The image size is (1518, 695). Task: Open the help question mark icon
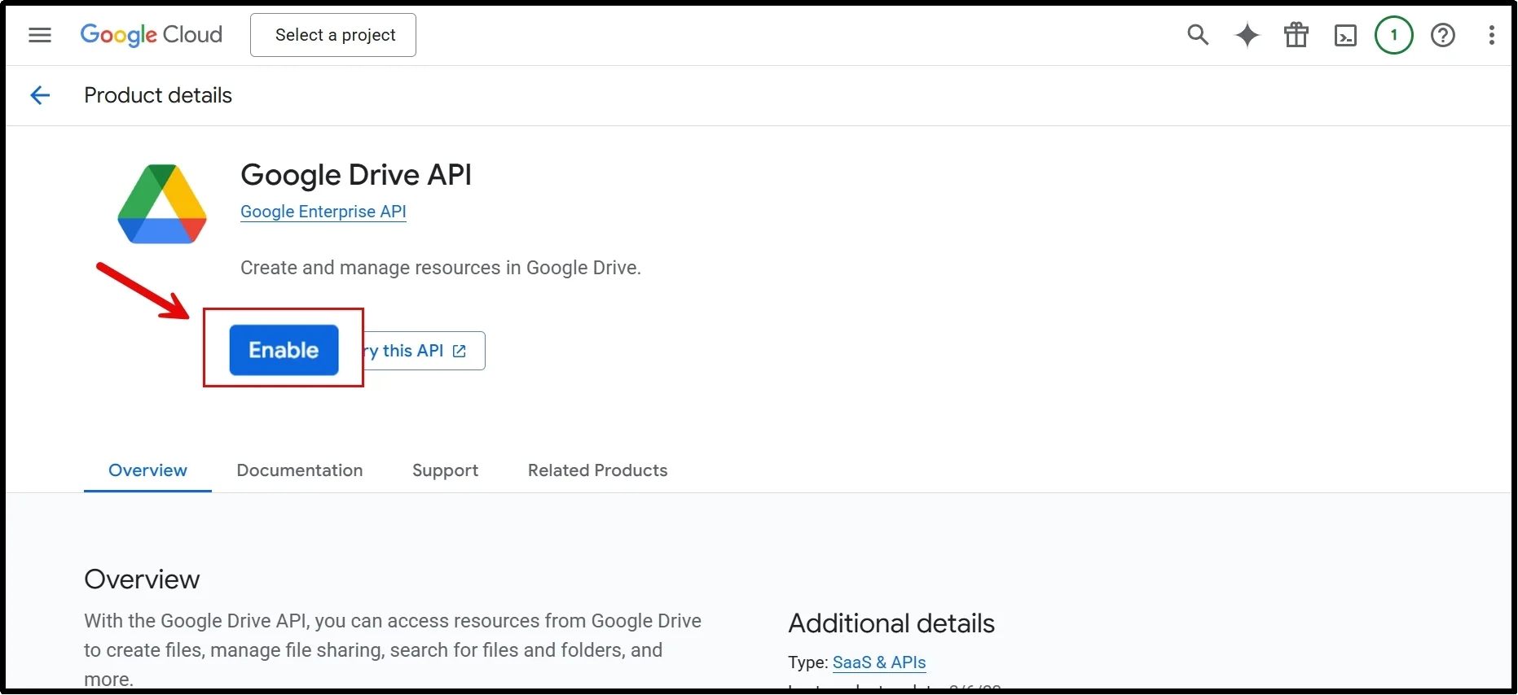pyautogui.click(x=1443, y=35)
